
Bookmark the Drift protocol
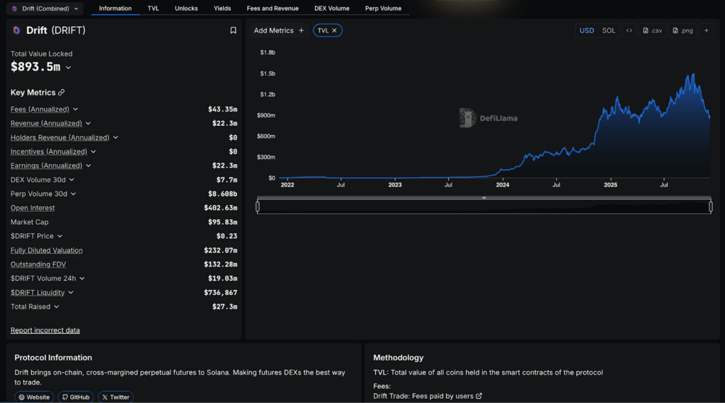click(x=233, y=30)
